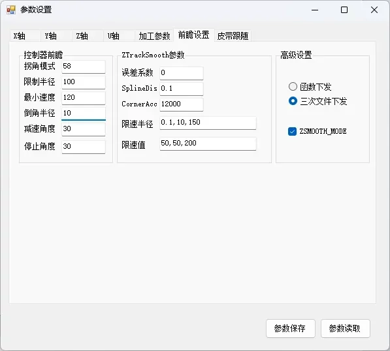
Task: Click the 参数保存 button
Action: tap(291, 328)
